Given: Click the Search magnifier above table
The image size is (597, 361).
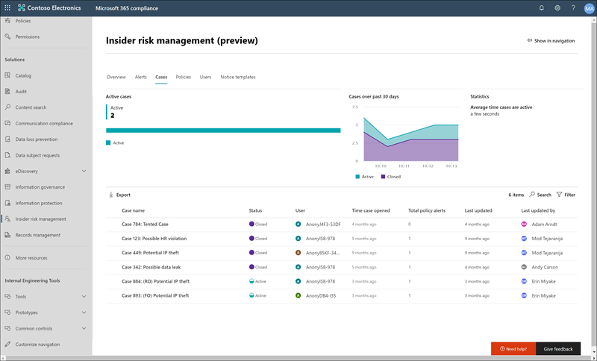Looking at the screenshot, I should click(532, 195).
